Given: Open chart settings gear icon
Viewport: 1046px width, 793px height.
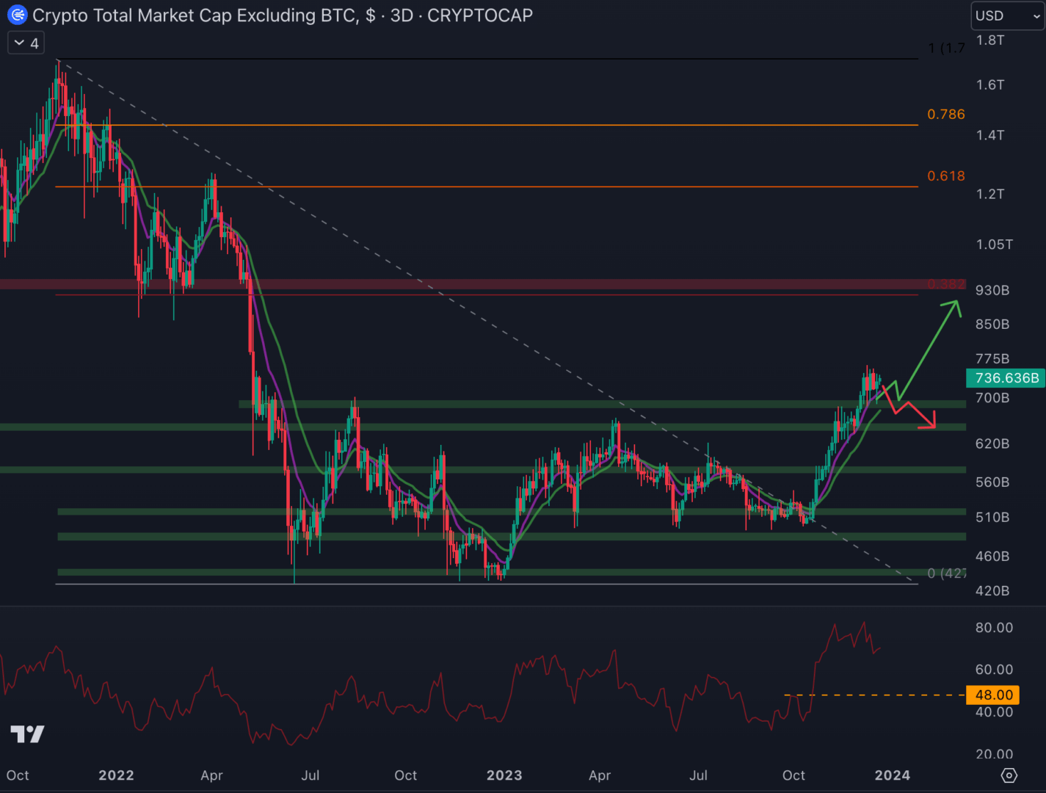Looking at the screenshot, I should [1009, 775].
